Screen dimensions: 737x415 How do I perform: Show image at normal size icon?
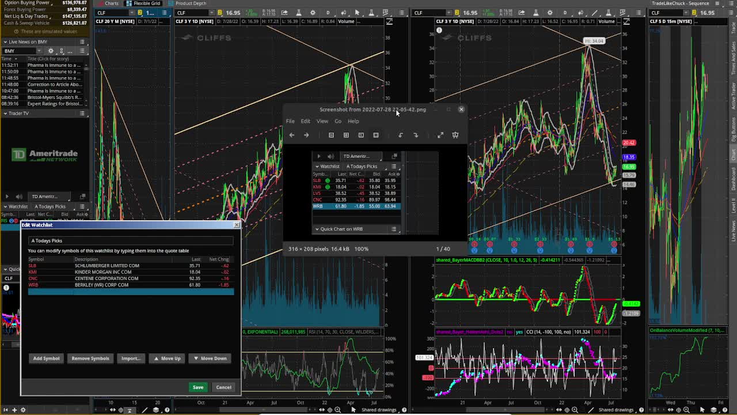coord(361,135)
